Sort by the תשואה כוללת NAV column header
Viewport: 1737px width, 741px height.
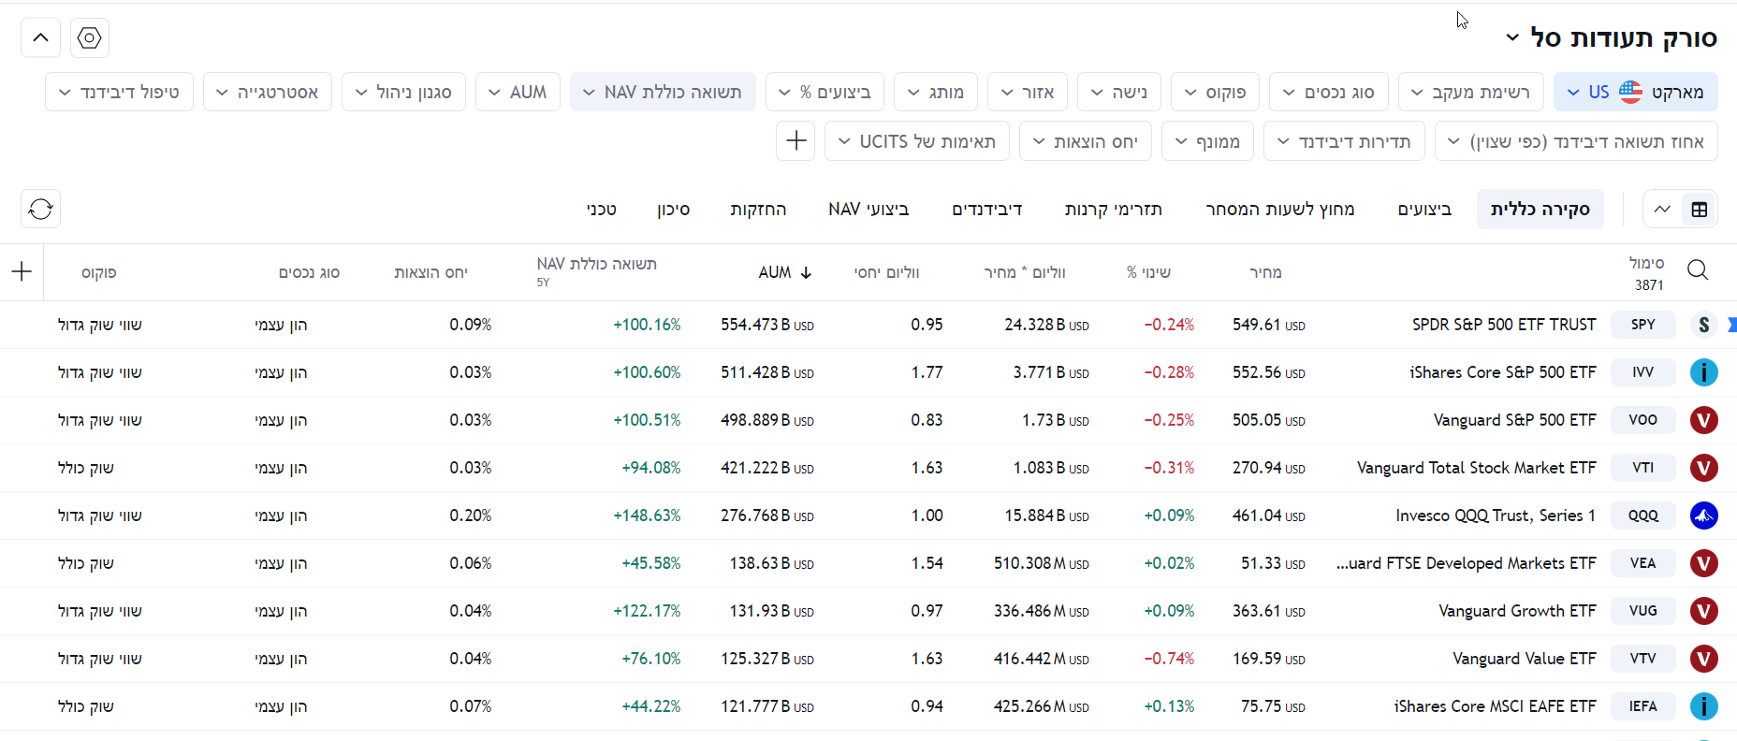pyautogui.click(x=597, y=265)
